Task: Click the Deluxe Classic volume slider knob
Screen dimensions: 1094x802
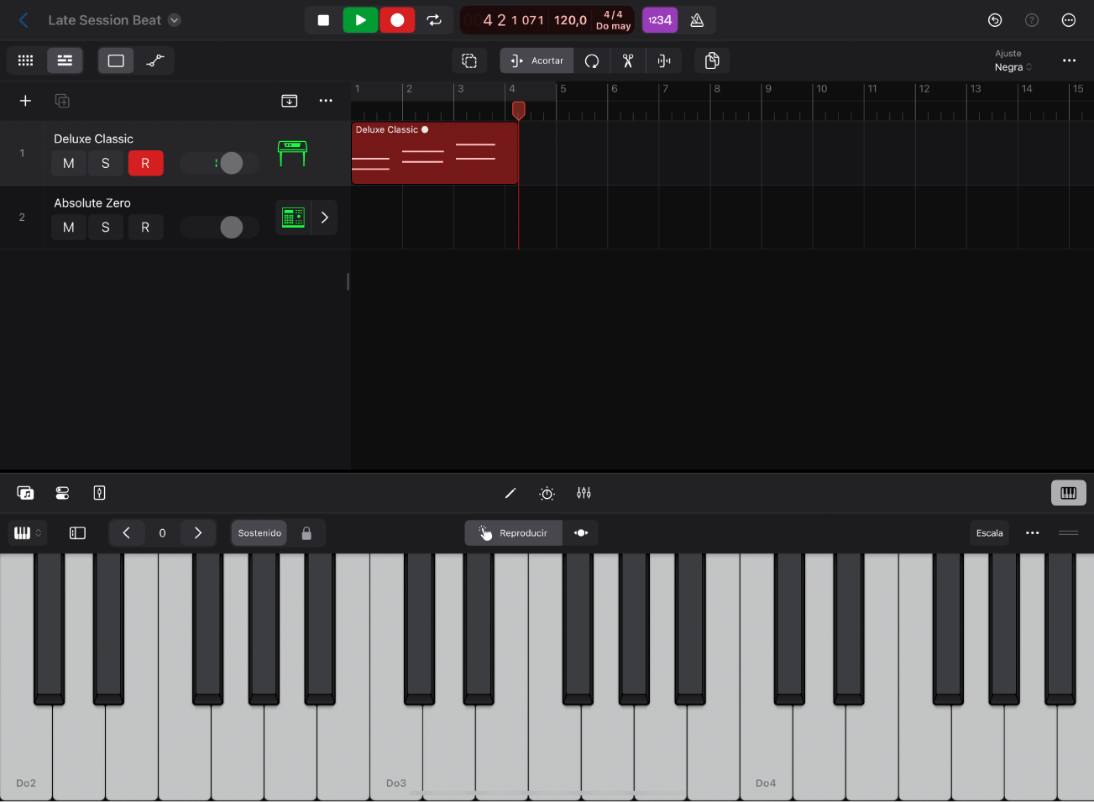Action: click(x=231, y=163)
